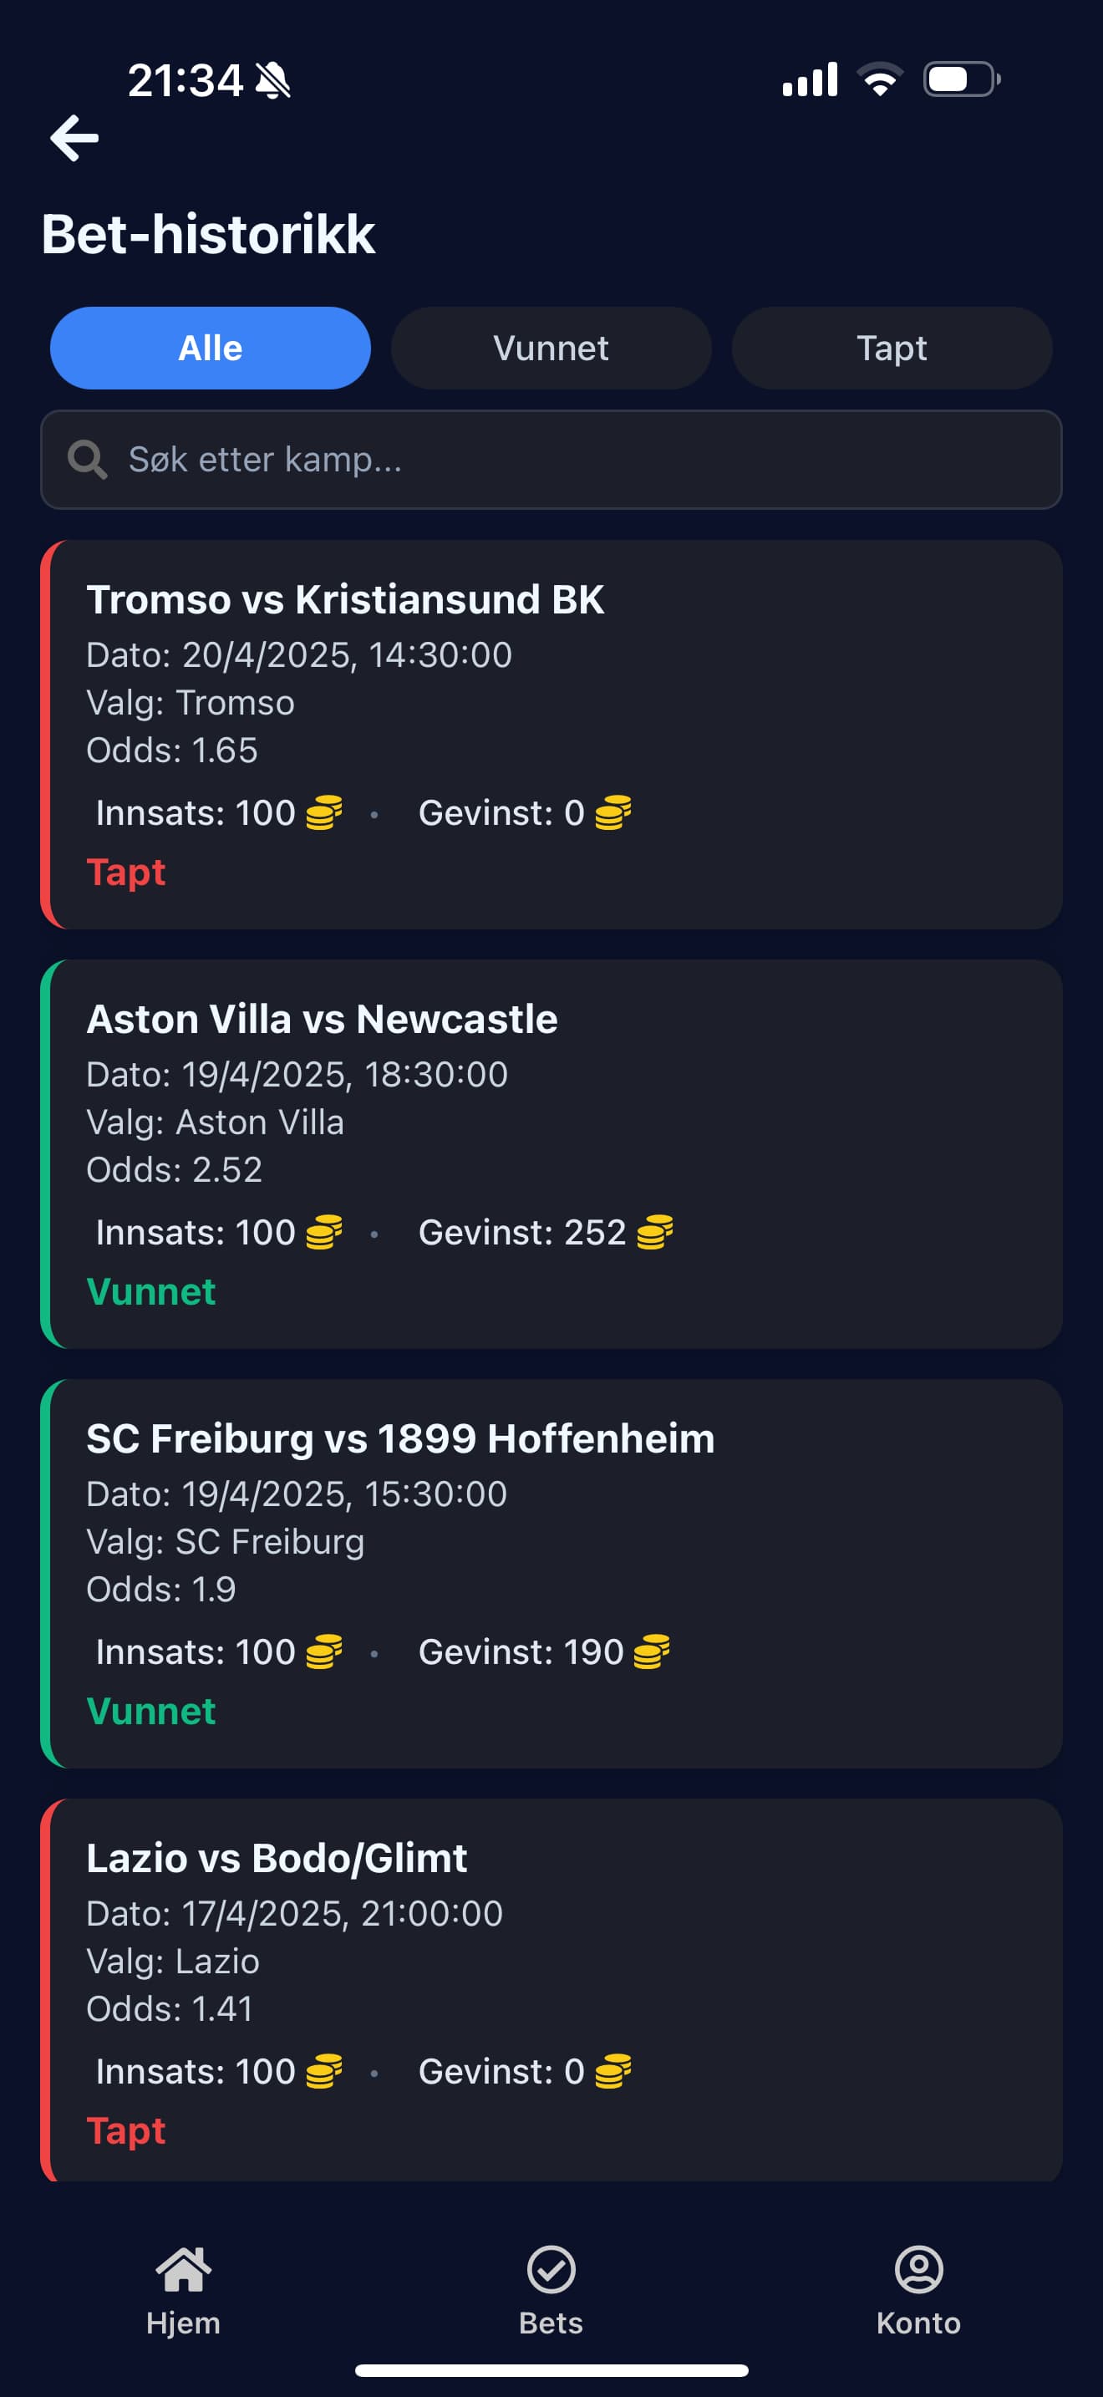1103x2397 pixels.
Task: Select the Alle filter tab
Action: 211,348
